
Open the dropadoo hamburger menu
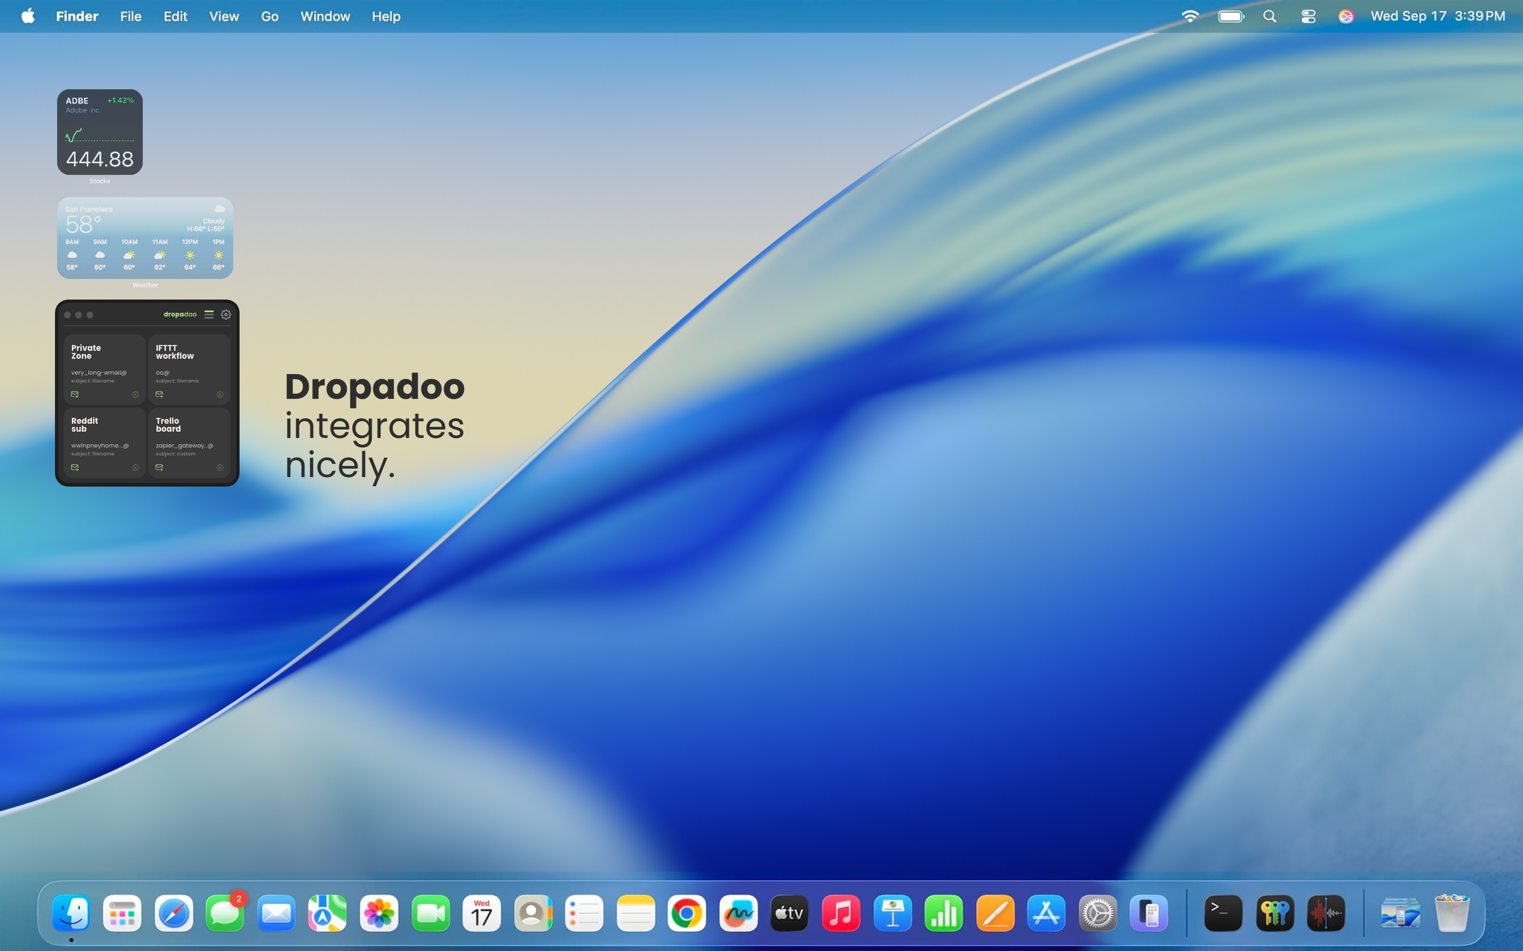click(209, 314)
